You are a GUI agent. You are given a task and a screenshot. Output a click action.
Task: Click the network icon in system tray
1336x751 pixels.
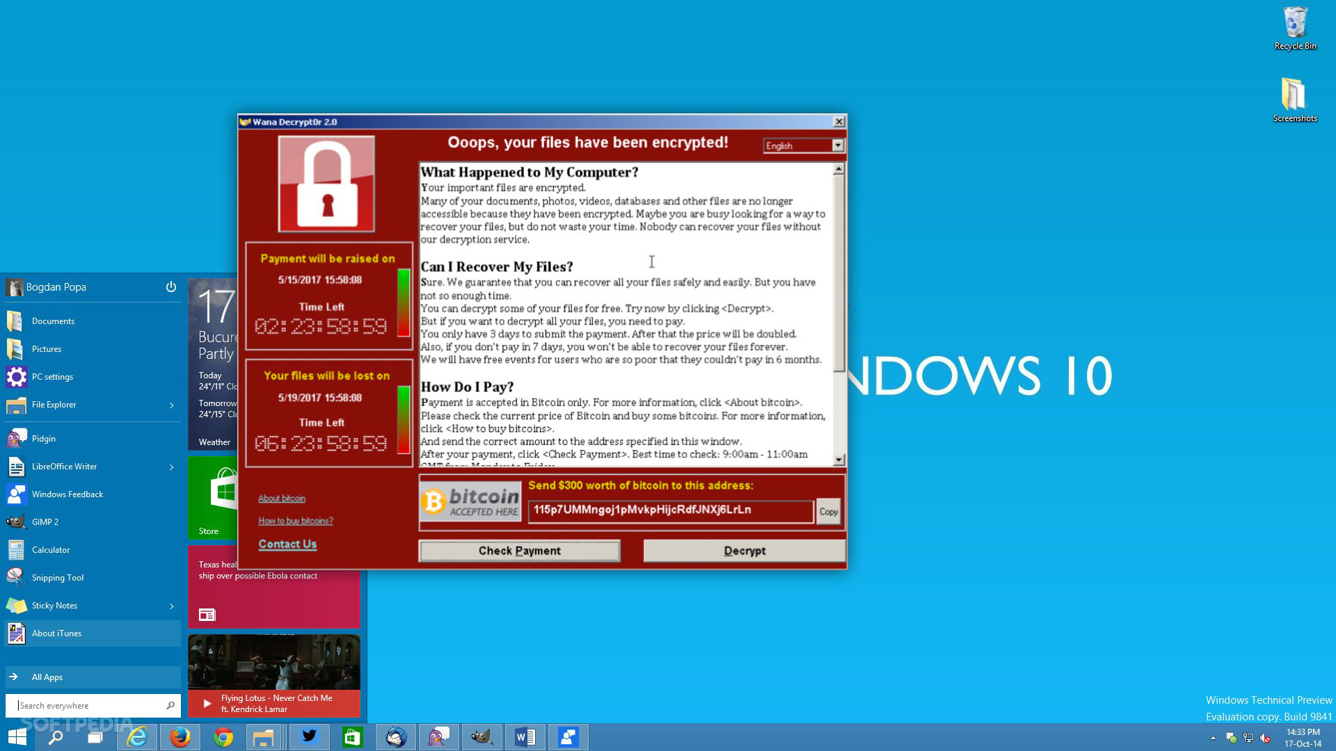(x=1248, y=738)
